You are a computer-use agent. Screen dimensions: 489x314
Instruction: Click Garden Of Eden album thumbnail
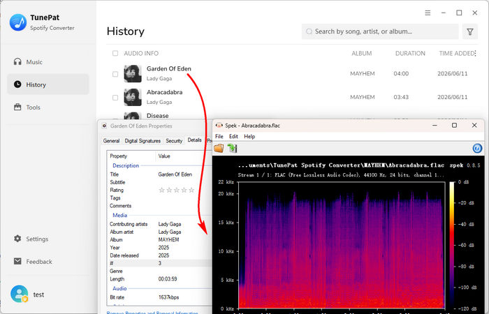point(133,74)
